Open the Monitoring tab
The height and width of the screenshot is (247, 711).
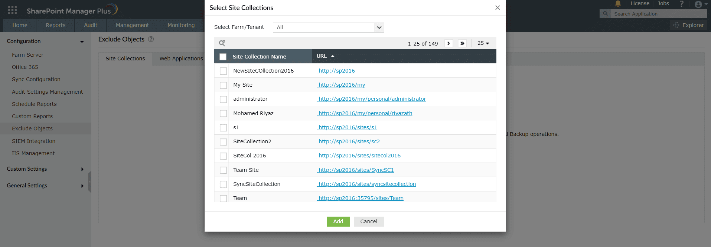coord(181,25)
